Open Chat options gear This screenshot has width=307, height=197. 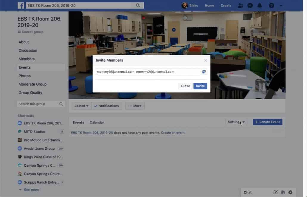pos(290,192)
